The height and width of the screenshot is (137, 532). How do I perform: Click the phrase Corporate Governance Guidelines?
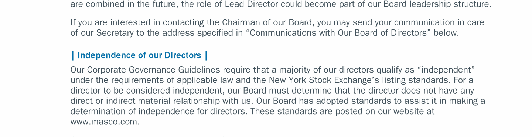(153, 70)
